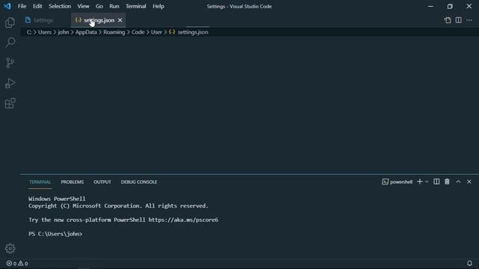The height and width of the screenshot is (269, 479).
Task: Close the settings.json tab
Action: tap(120, 20)
